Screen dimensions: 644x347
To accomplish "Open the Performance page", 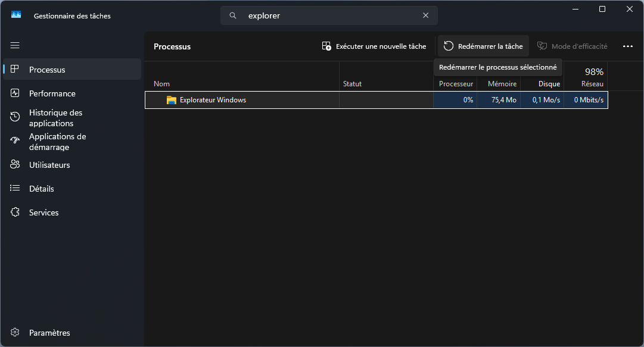I will [x=52, y=93].
